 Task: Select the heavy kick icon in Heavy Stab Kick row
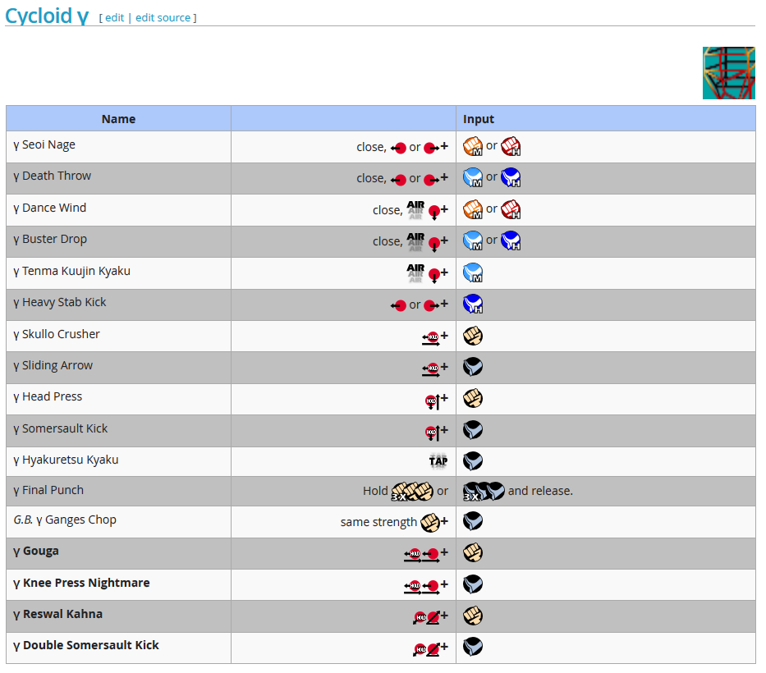tap(473, 304)
